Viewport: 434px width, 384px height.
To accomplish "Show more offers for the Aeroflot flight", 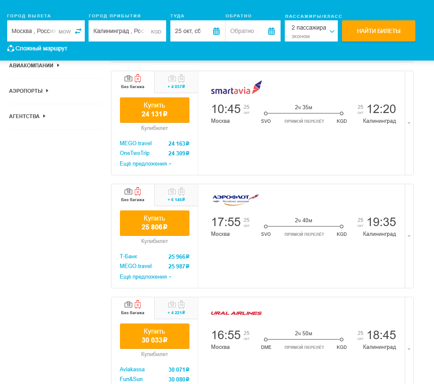I will [x=145, y=277].
